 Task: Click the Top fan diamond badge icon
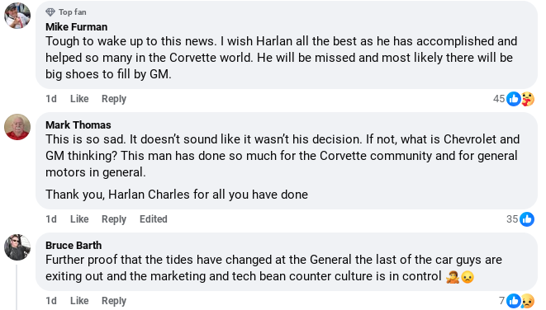(50, 12)
